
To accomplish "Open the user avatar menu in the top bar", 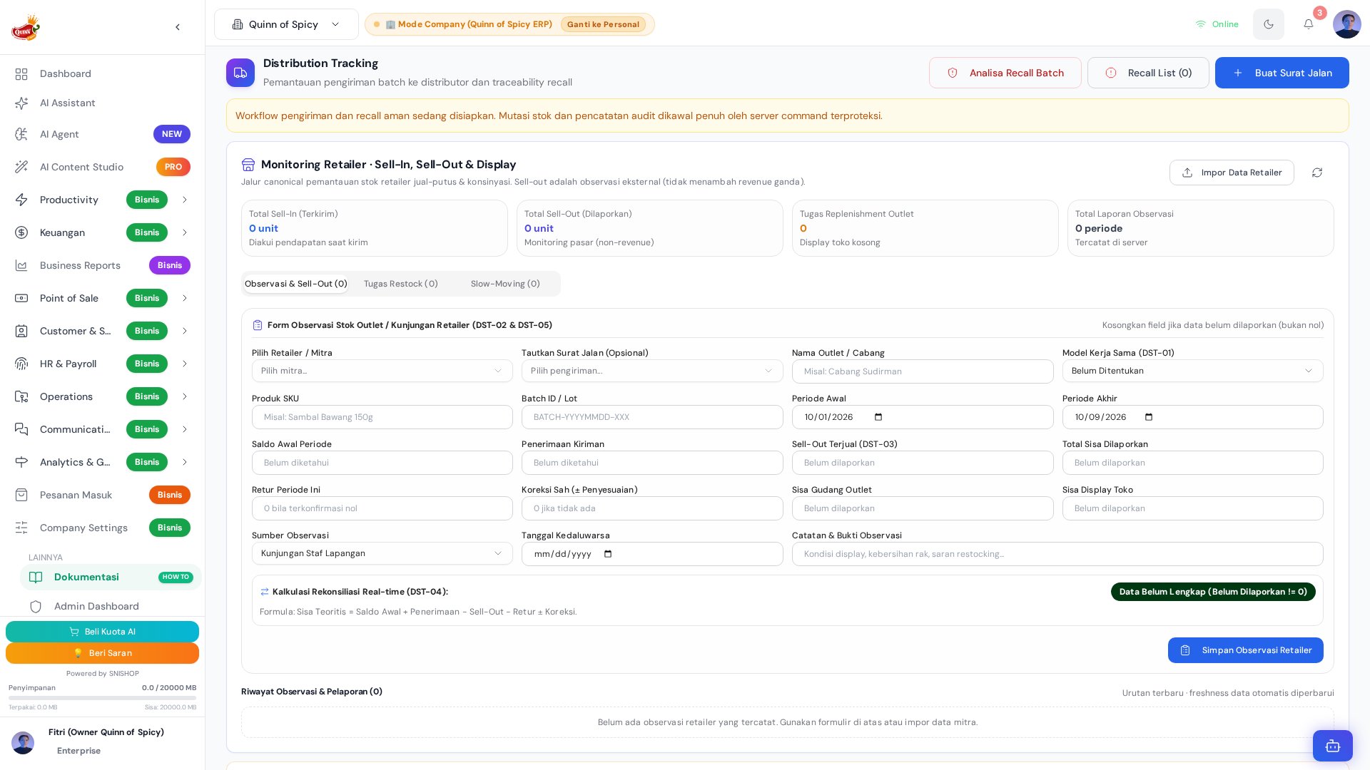I will [x=1347, y=24].
